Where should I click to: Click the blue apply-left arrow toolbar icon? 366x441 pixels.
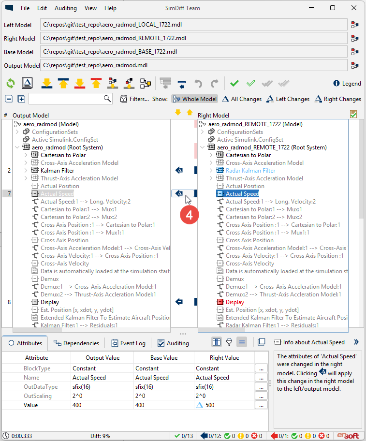(x=182, y=84)
